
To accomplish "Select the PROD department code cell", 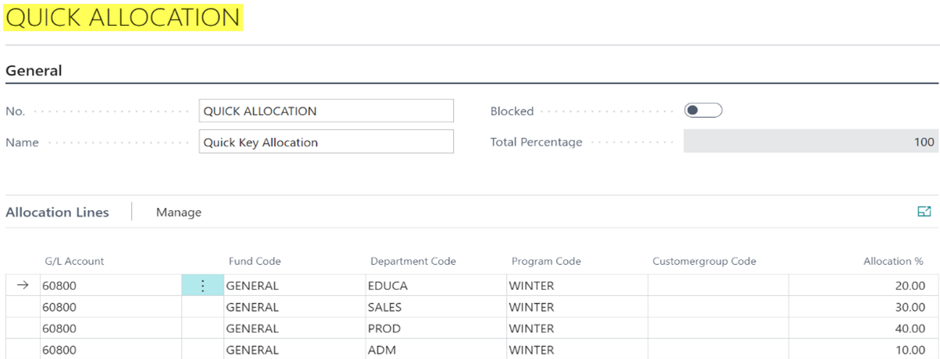I will coord(435,329).
